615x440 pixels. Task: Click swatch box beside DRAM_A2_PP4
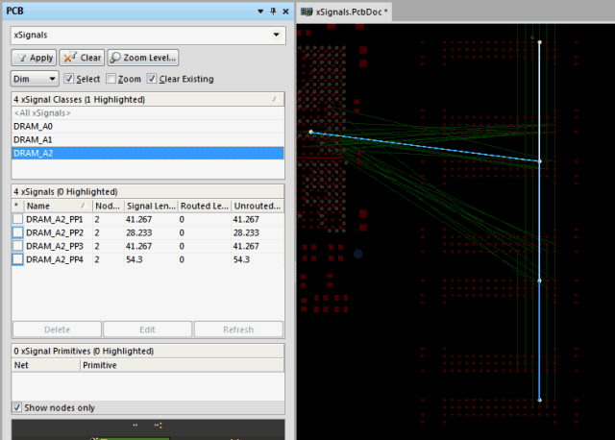click(17, 259)
